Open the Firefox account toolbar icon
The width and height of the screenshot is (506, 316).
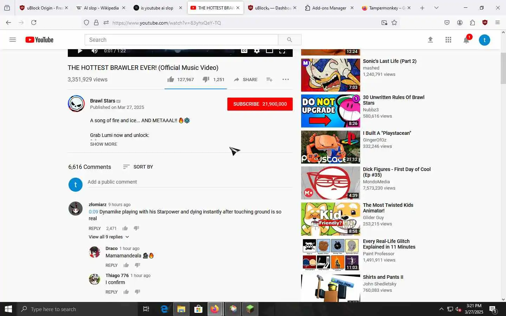(x=460, y=22)
